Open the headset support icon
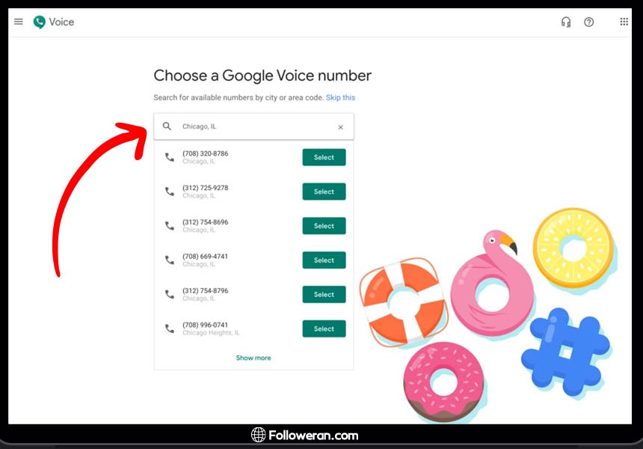This screenshot has height=449, width=643. 566,22
